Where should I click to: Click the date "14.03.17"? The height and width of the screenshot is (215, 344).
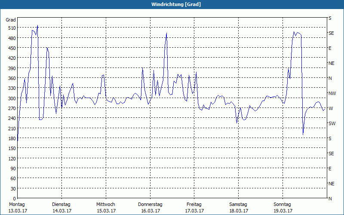click(62, 211)
